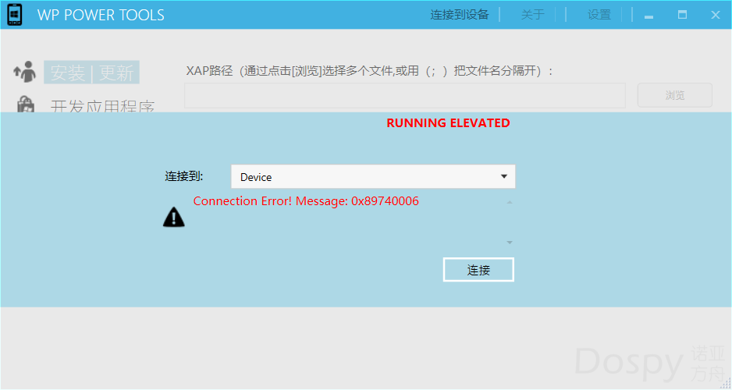732x390 pixels.
Task: Click the WP Power Tools phone logo
Action: (x=15, y=15)
